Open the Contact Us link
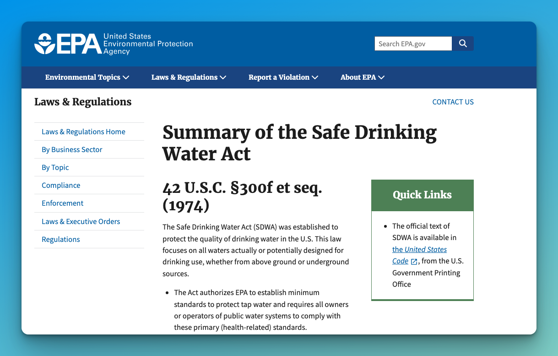Screen dimensions: 558x356 [453, 102]
